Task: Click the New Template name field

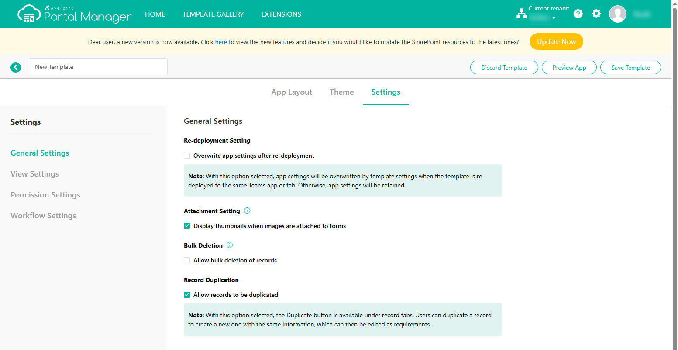Action: point(97,67)
